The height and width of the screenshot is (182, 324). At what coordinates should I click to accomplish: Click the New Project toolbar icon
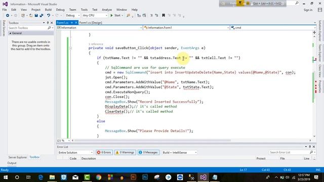(x=23, y=16)
